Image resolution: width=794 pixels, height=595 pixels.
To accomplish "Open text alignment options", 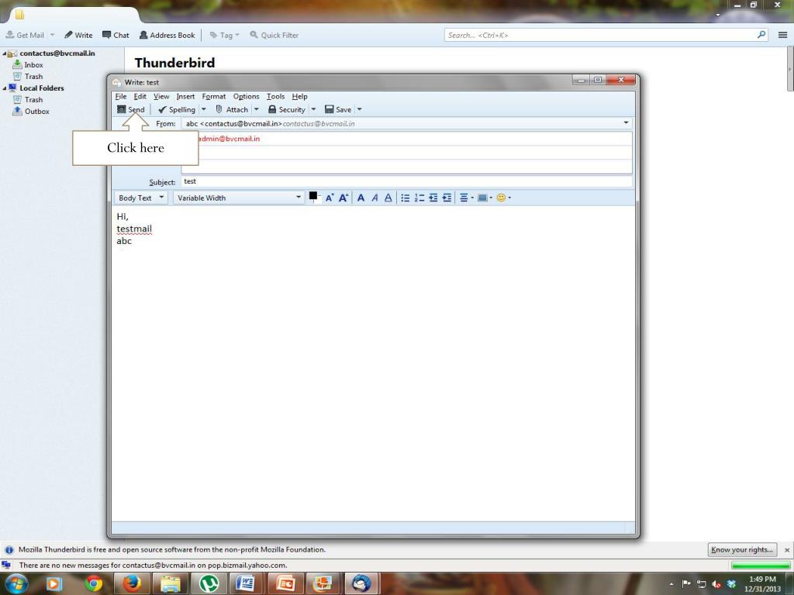I will pyautogui.click(x=466, y=198).
